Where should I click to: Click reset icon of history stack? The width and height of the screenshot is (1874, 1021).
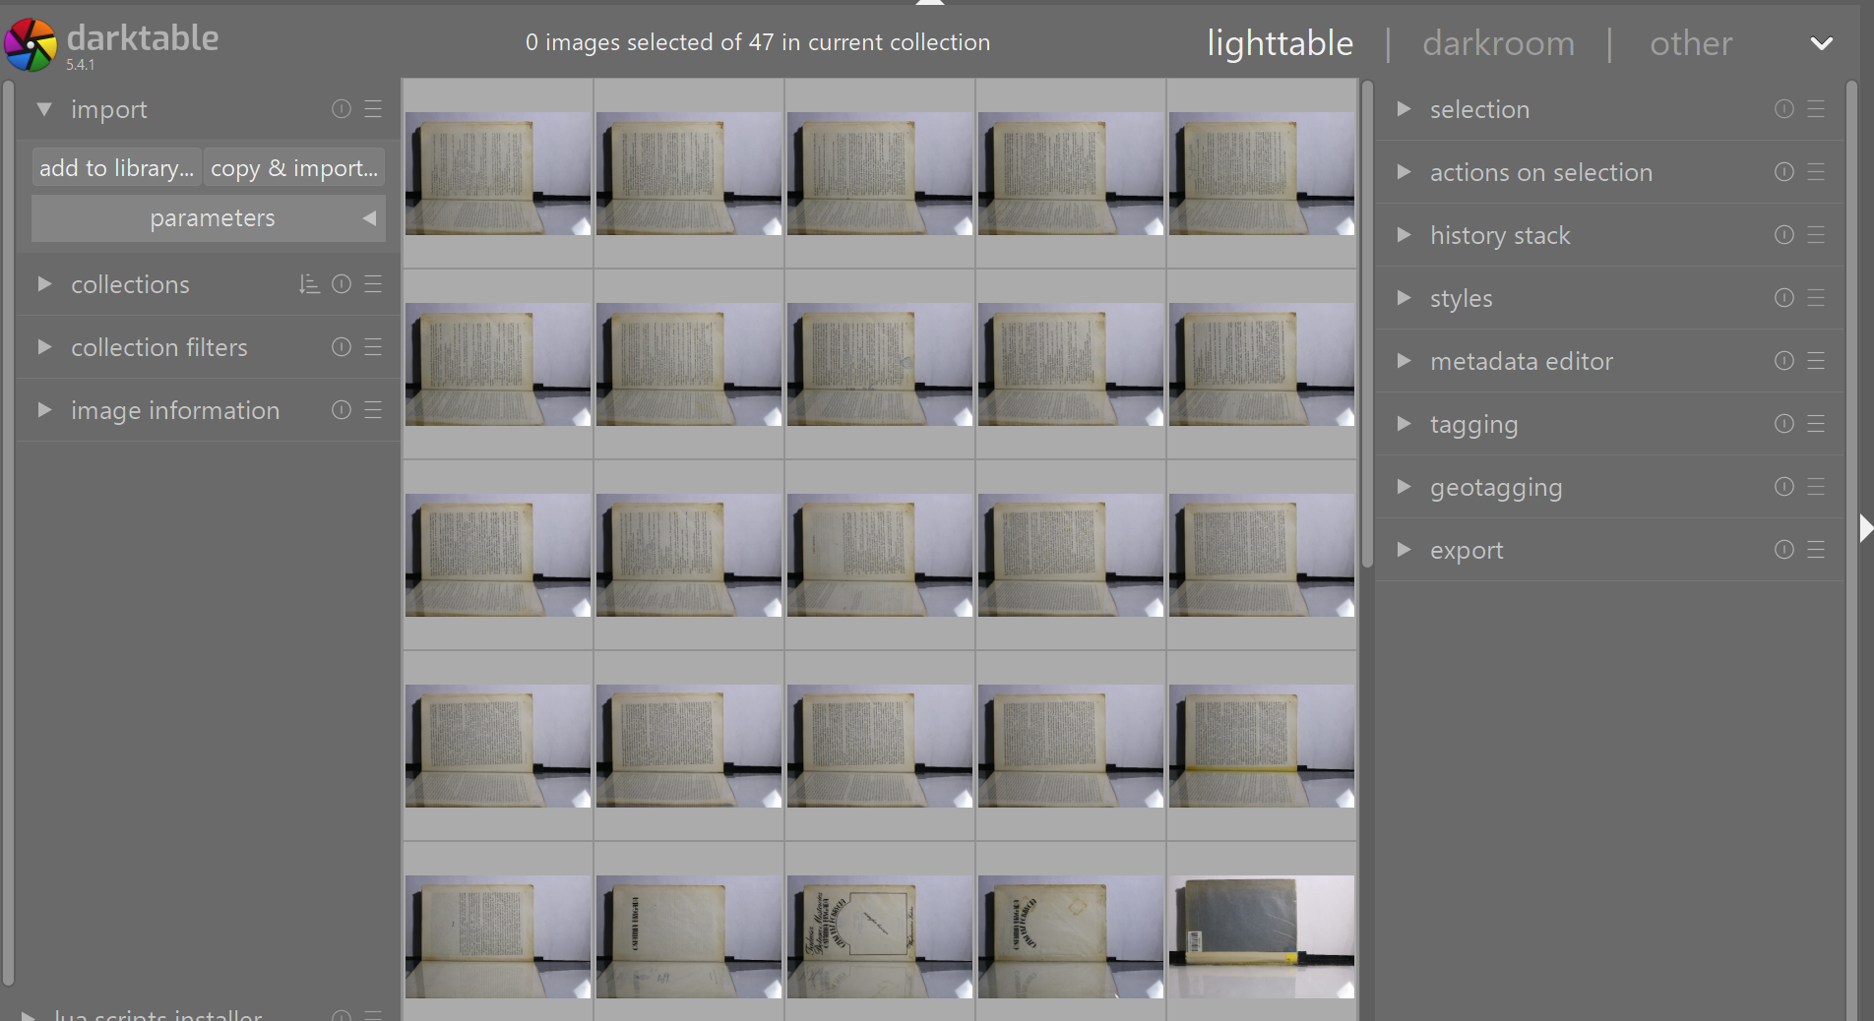[1784, 235]
